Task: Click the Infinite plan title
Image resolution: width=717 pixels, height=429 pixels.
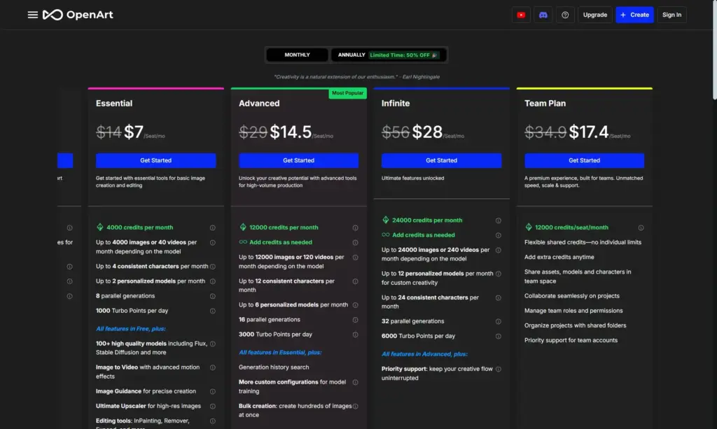Action: tap(396, 104)
